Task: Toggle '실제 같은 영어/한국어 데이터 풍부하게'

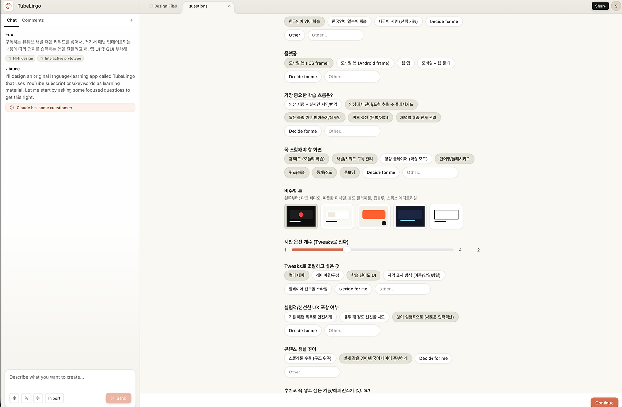Action: (x=376, y=358)
